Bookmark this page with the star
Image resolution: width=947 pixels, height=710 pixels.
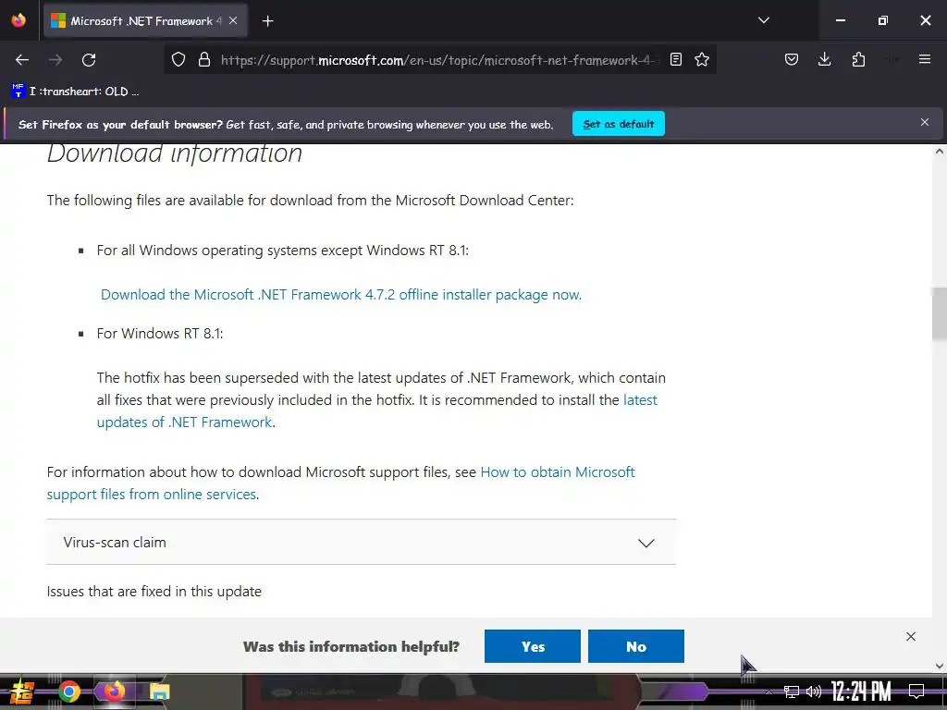click(702, 60)
